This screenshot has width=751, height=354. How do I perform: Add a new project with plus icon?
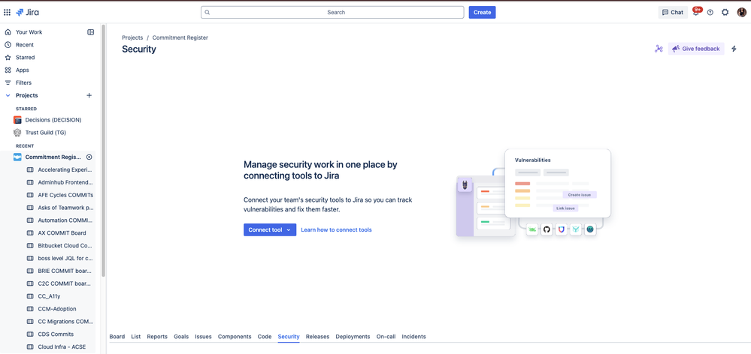click(89, 95)
